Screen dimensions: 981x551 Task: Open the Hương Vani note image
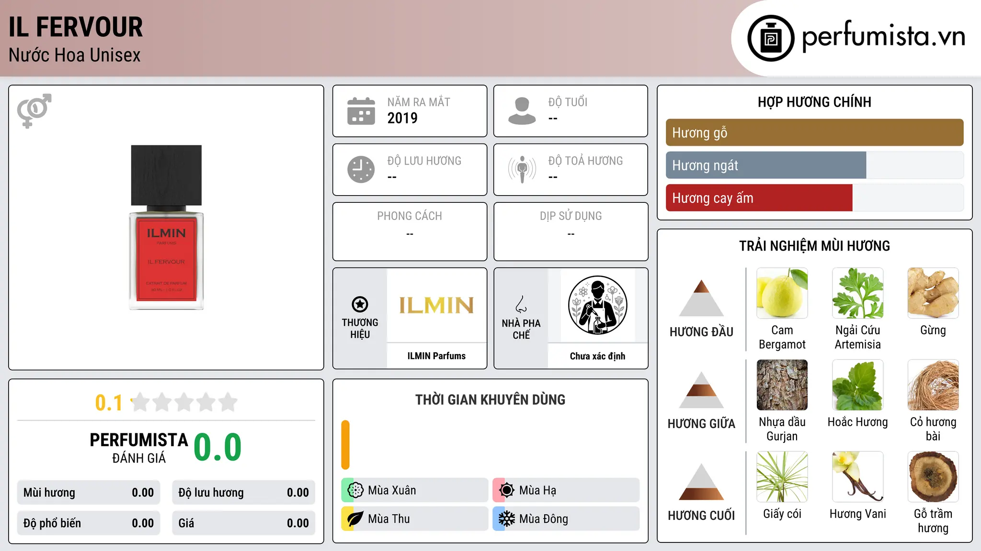coord(858,477)
